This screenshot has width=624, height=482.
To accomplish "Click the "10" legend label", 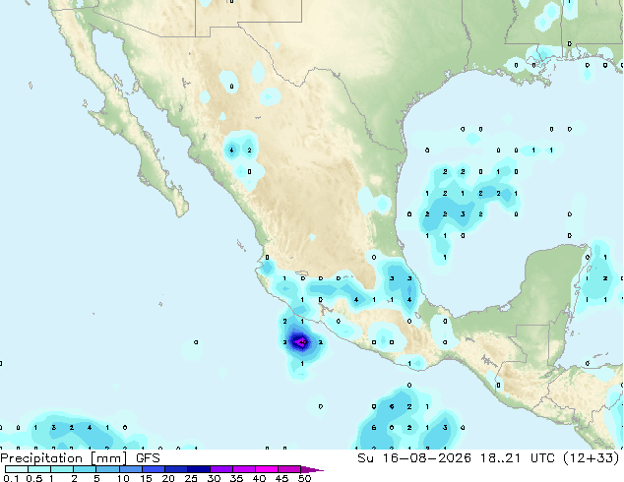I will 123,478.
